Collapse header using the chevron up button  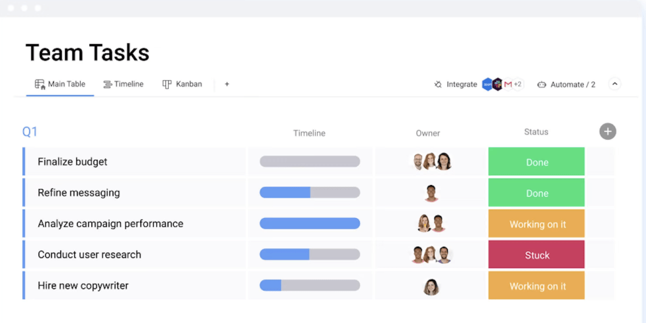point(614,84)
